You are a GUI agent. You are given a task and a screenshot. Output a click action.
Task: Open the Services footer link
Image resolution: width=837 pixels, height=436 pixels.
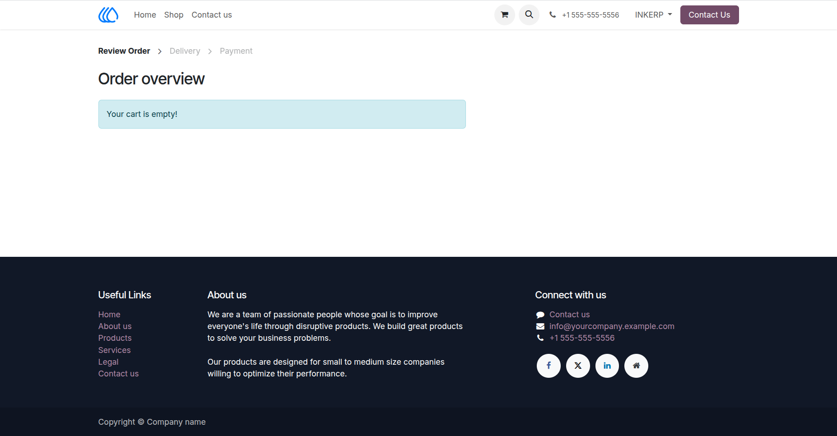pyautogui.click(x=115, y=350)
